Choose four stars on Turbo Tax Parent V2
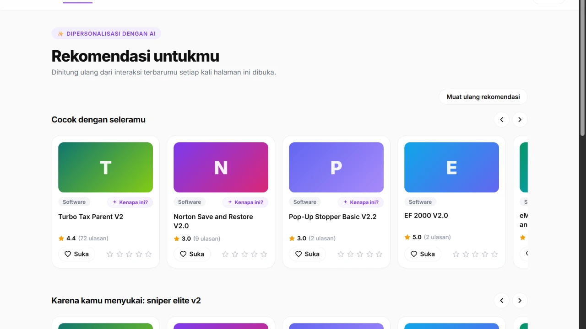 point(139,254)
